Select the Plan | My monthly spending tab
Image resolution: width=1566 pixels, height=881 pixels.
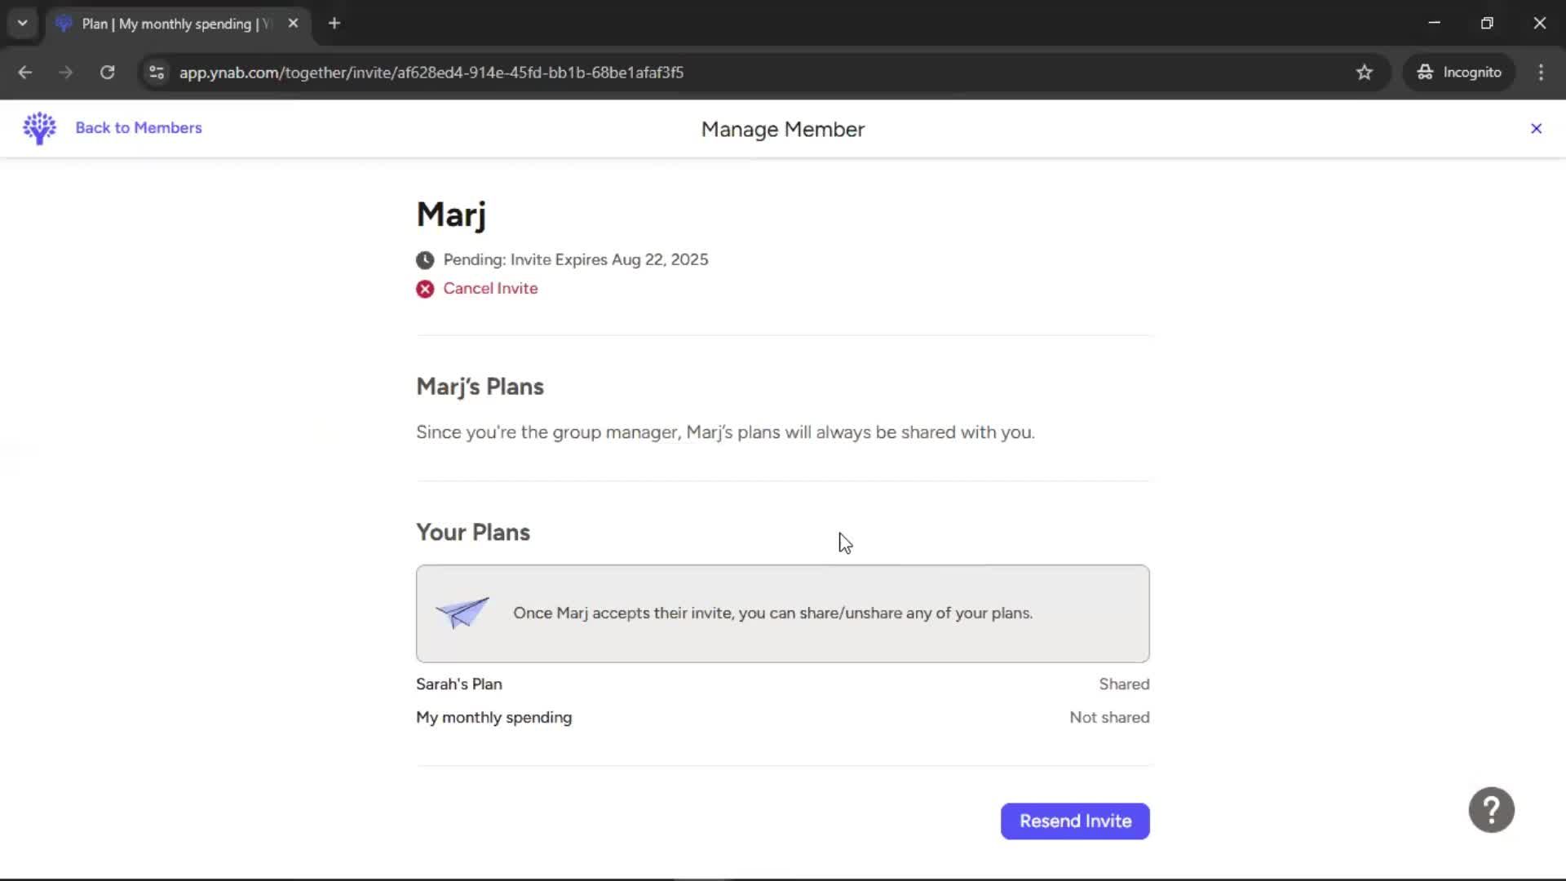pyautogui.click(x=178, y=24)
